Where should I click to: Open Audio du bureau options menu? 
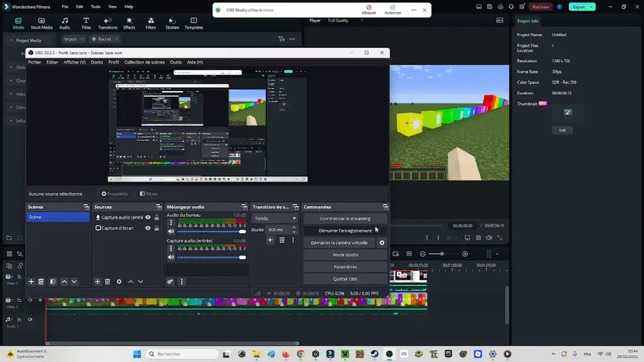171,222
